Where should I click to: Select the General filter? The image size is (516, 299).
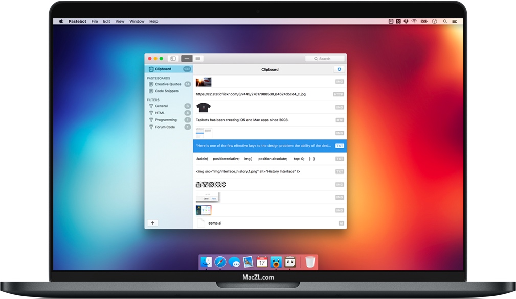tap(169, 106)
